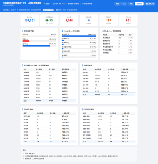
Task: Select row JH-008 in JH table
Action: pyautogui.click(x=109, y=88)
